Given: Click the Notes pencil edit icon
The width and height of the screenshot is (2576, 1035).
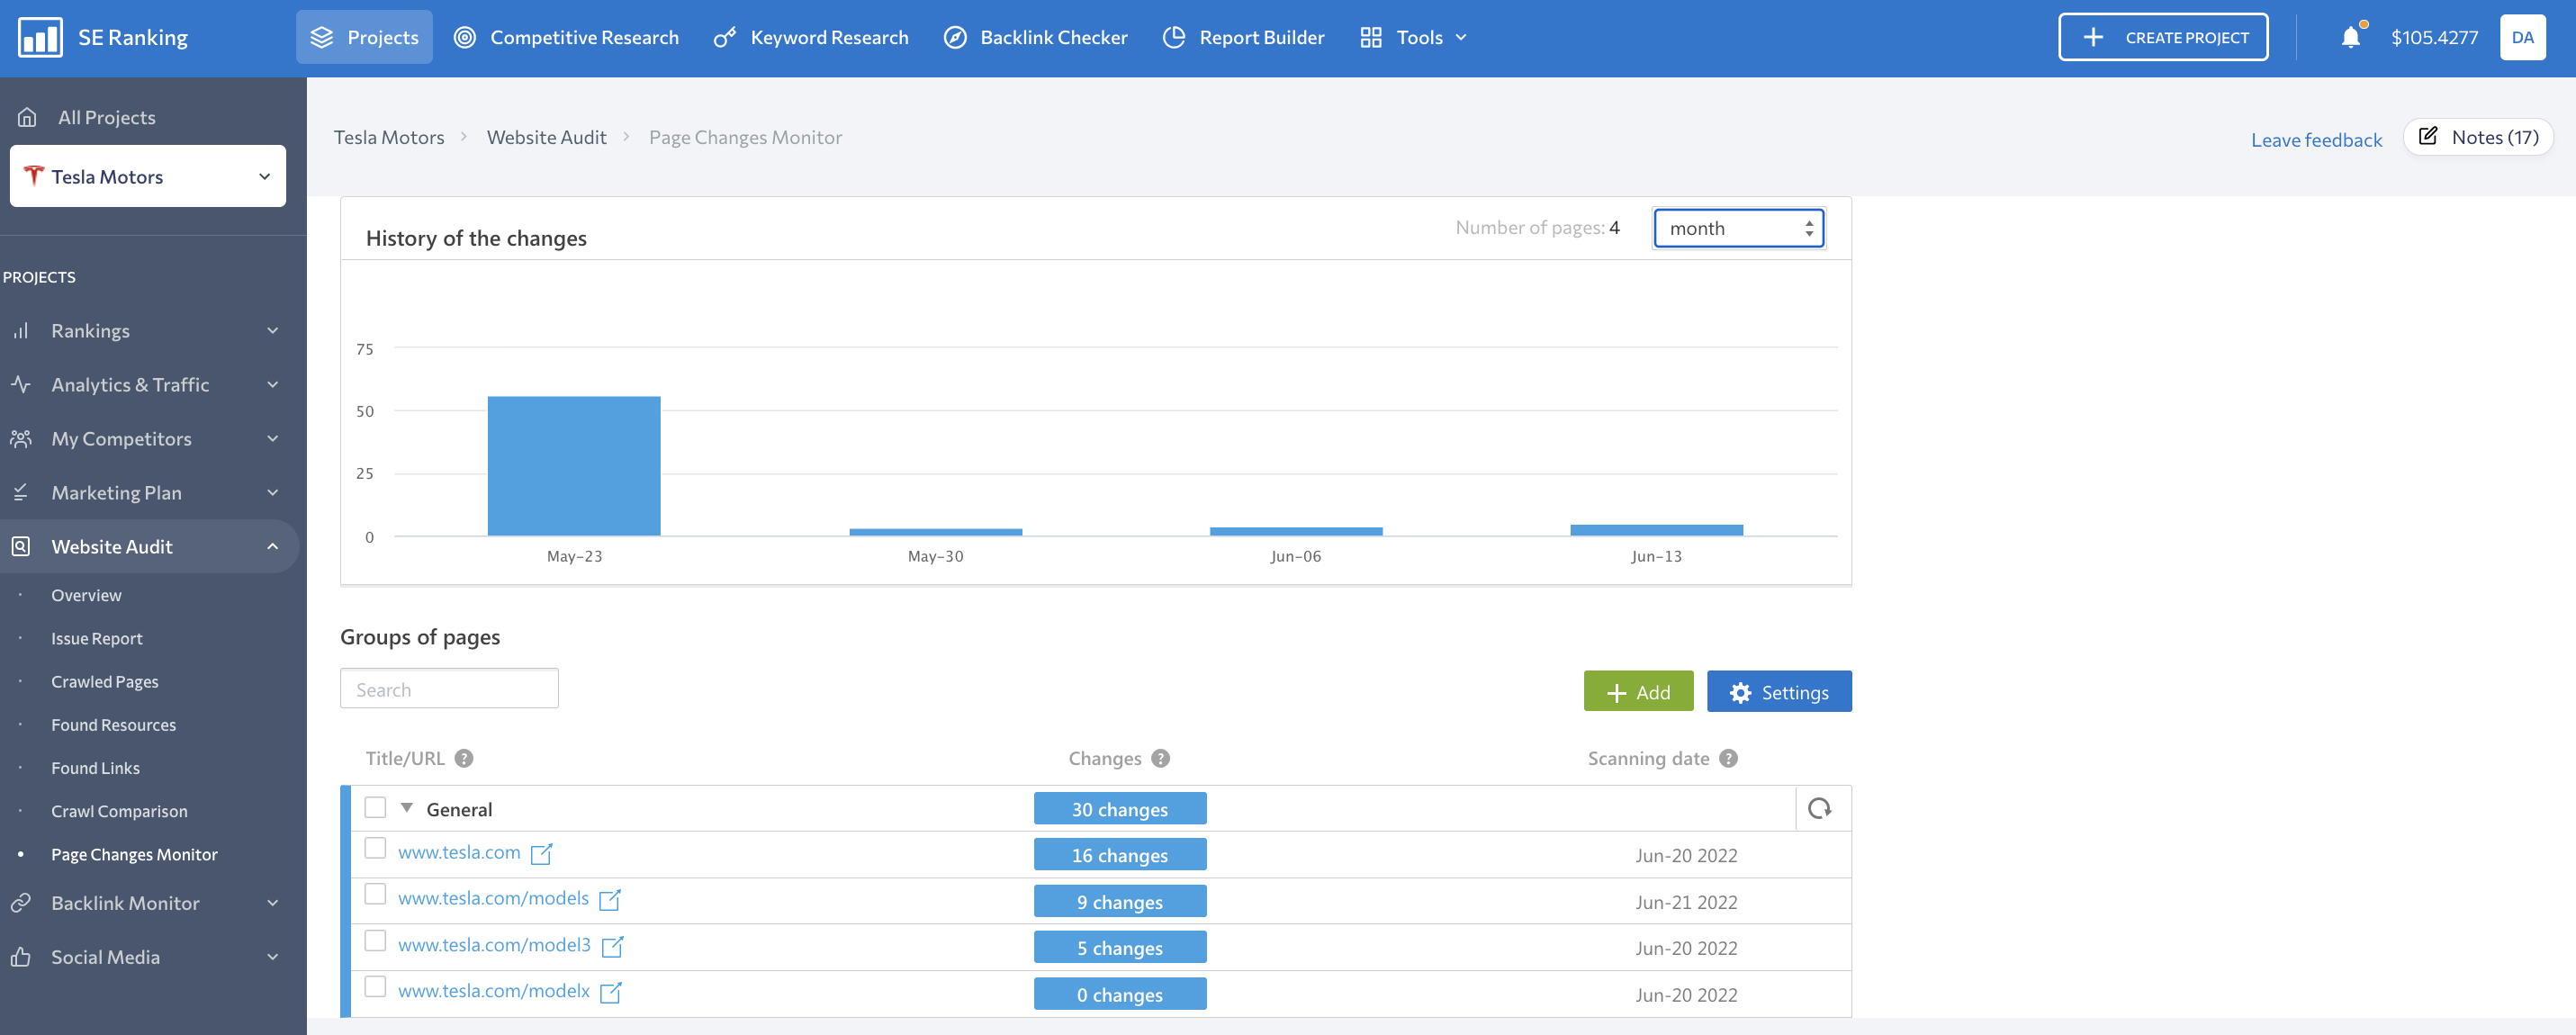Looking at the screenshot, I should [x=2427, y=136].
